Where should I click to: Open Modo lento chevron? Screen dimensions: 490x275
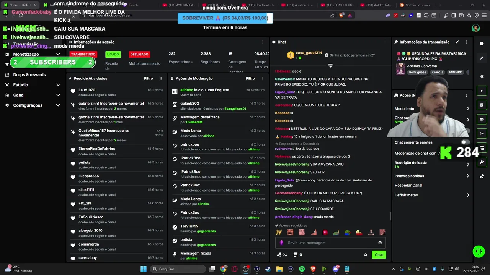pos(468,109)
